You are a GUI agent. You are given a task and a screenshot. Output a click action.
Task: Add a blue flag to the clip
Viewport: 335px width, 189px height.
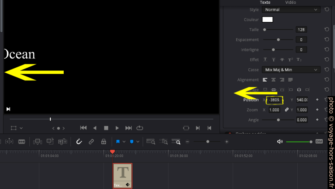[x=118, y=142]
